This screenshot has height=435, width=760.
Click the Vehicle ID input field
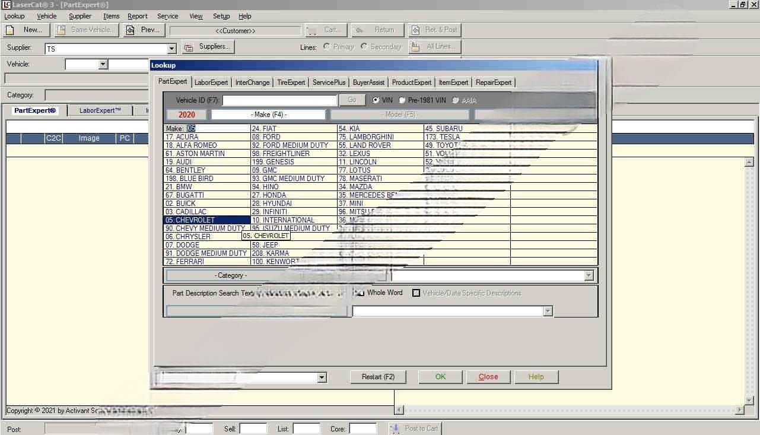279,100
